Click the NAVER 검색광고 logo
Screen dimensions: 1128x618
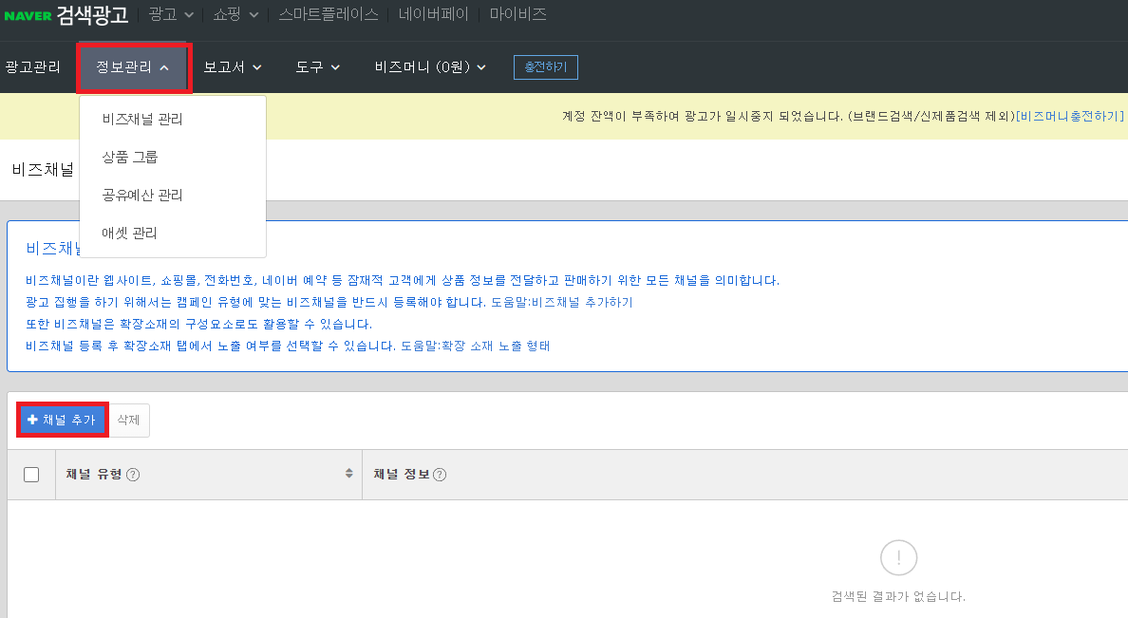66,14
